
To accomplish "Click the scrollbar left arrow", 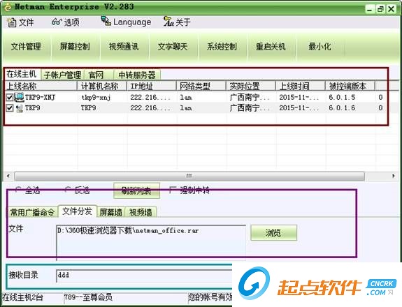I will point(8,176).
